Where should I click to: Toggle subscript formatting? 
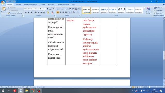click(38, 12)
